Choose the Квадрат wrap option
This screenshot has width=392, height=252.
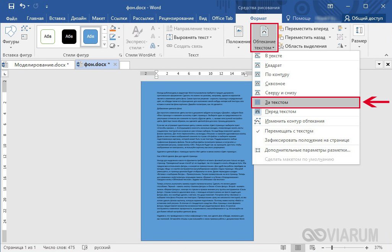click(x=306, y=65)
